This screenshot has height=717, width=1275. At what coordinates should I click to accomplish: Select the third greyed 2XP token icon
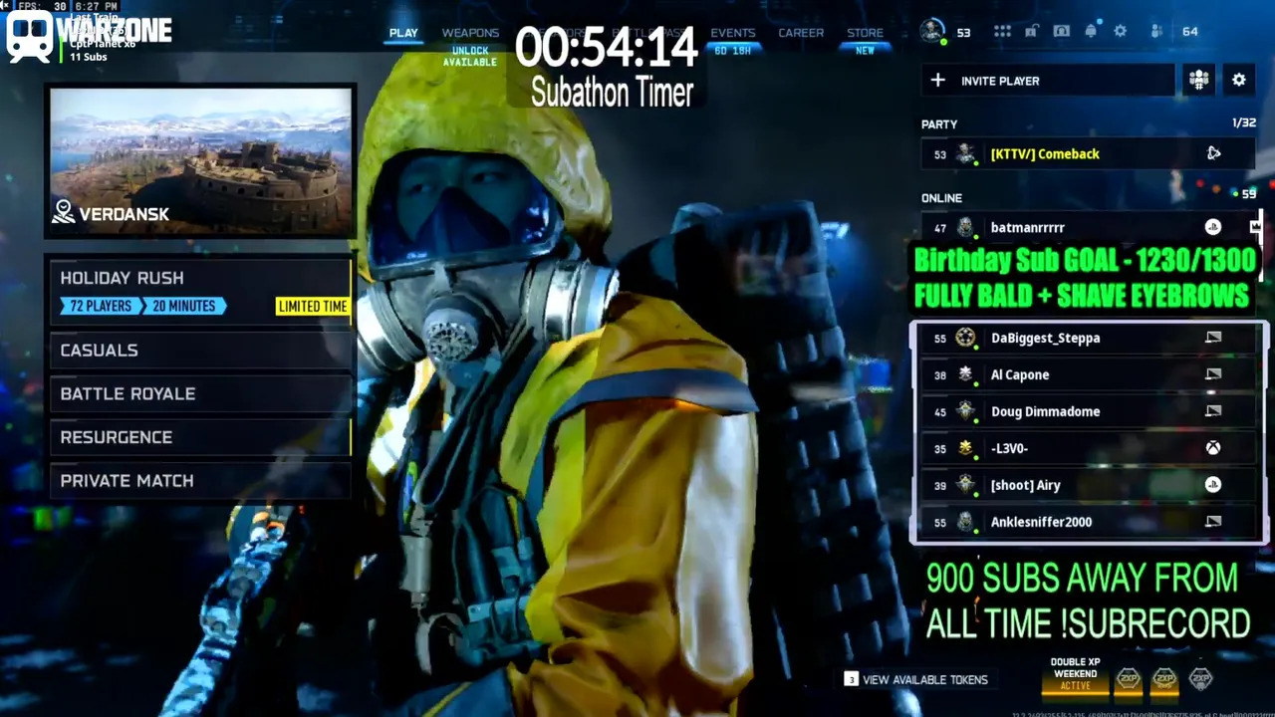(x=1201, y=680)
